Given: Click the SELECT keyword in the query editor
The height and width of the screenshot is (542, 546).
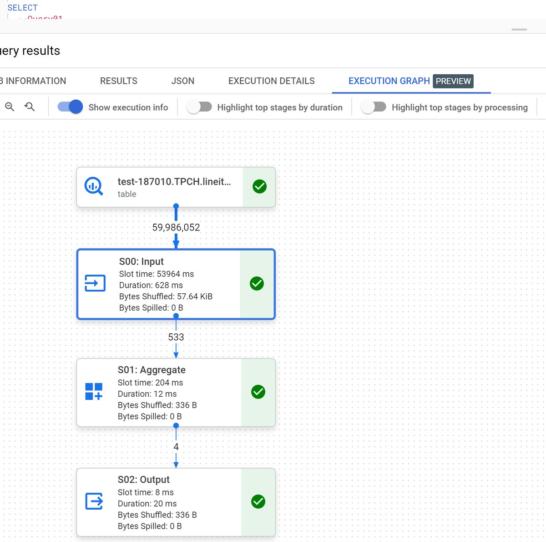Looking at the screenshot, I should [x=22, y=7].
